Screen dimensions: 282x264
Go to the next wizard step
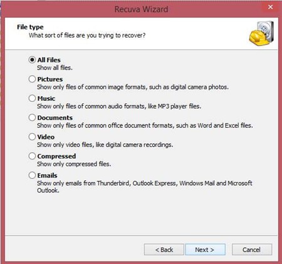206,250
